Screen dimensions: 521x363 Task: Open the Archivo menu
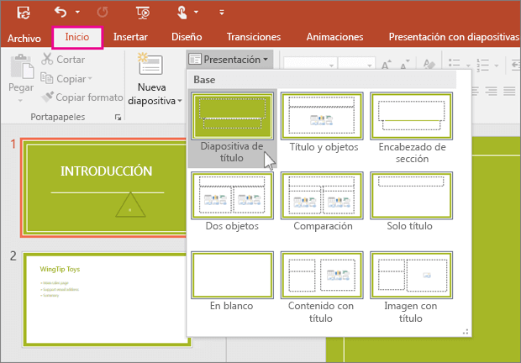24,38
